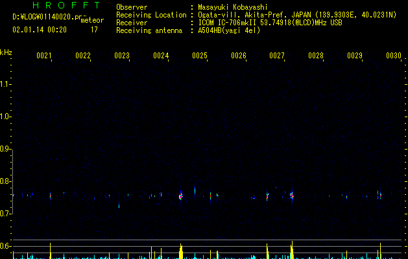The height and width of the screenshot is (259, 408).
Task: Select the antenna text A504HB(yagi 4el)
Action: pyautogui.click(x=229, y=30)
